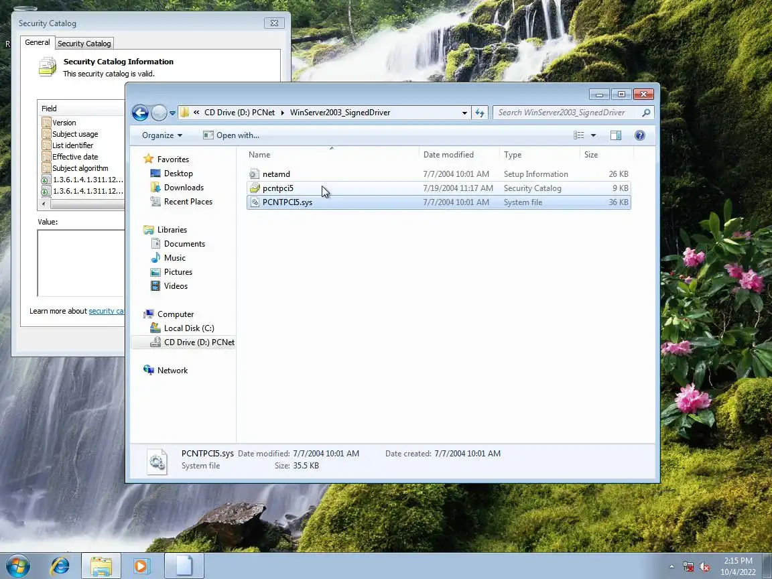Open Recent Places in Favorites
Viewport: 772px width, 579px height.
[188, 202]
